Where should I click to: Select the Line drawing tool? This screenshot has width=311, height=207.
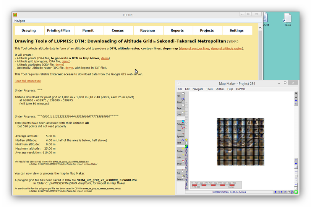[180, 129]
